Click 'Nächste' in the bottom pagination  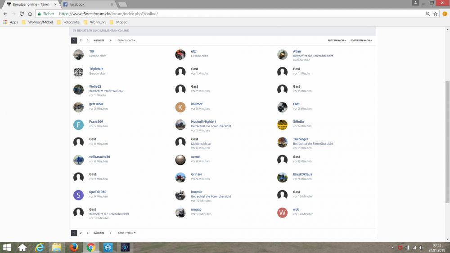pos(99,233)
